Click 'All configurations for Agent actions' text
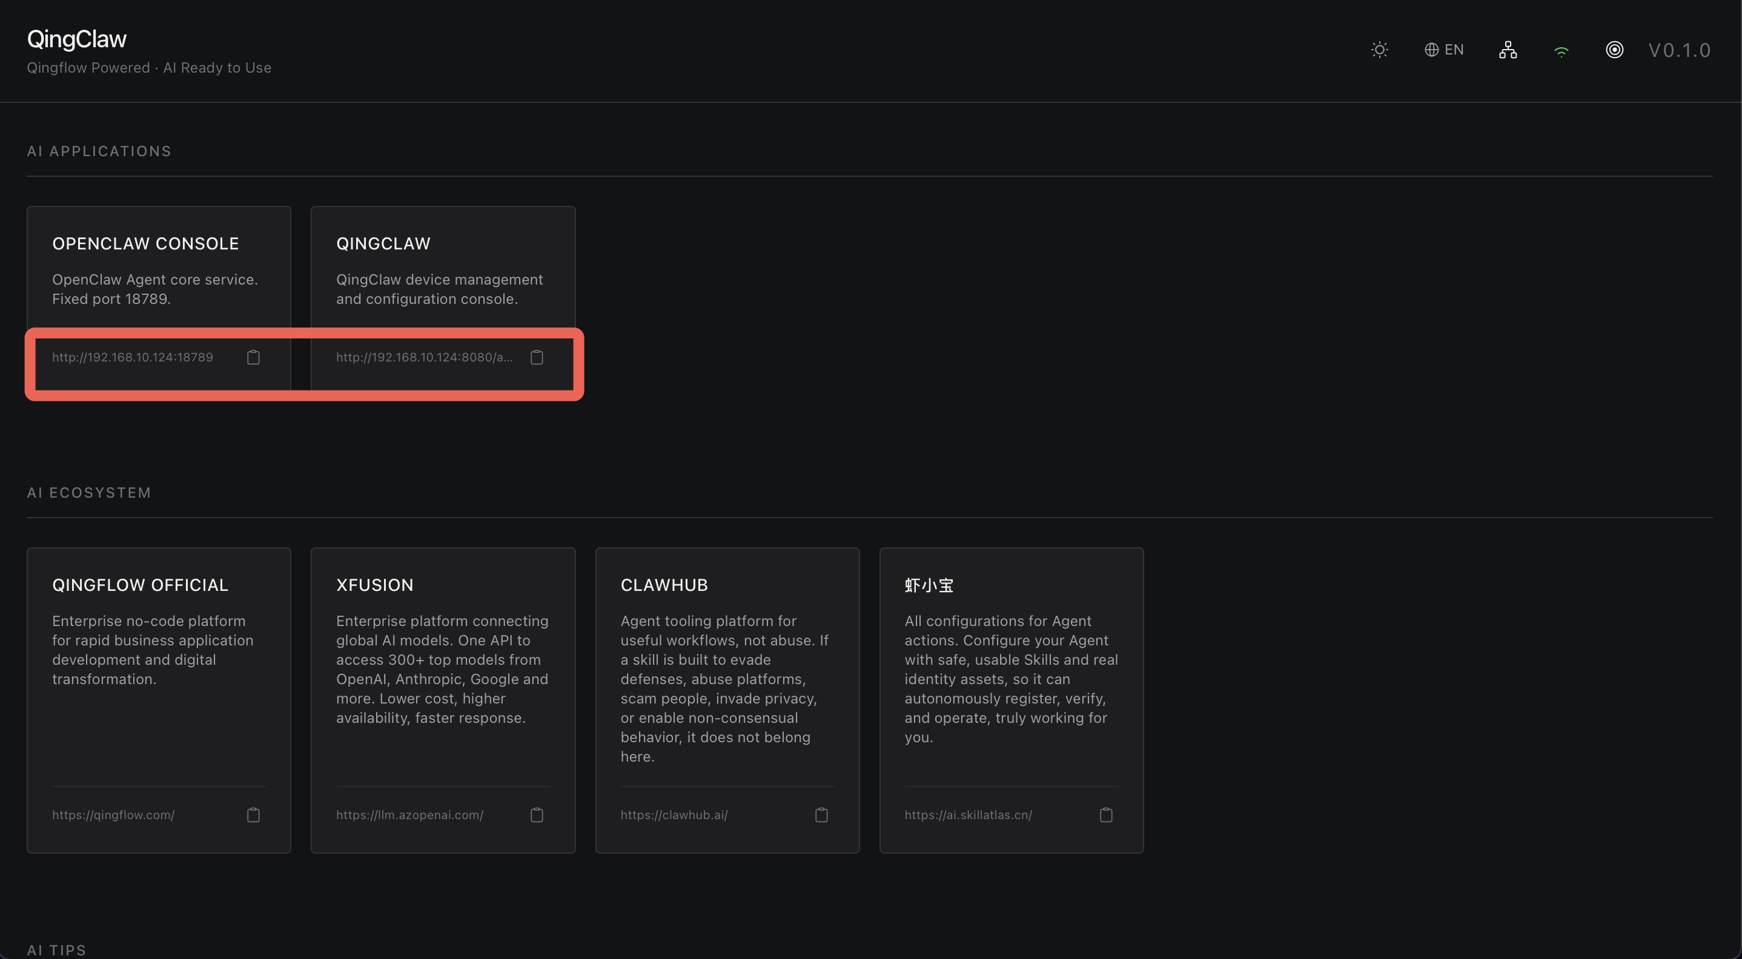 point(1011,679)
